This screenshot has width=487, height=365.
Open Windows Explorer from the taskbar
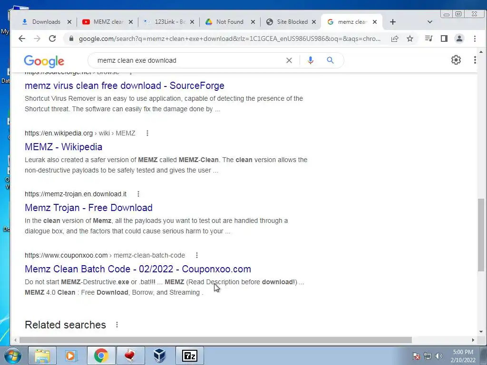tap(42, 355)
